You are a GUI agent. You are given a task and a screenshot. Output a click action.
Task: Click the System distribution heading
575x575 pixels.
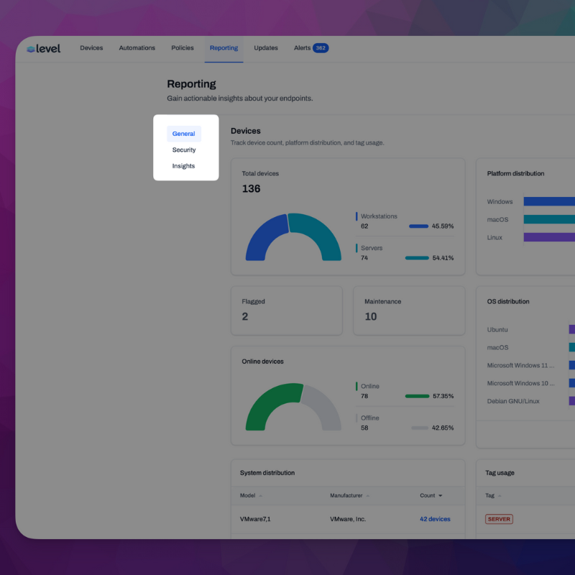point(267,473)
